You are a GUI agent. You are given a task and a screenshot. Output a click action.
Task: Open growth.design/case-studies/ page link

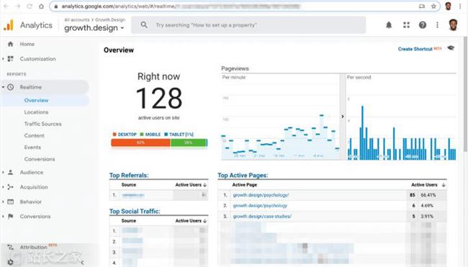point(262,217)
